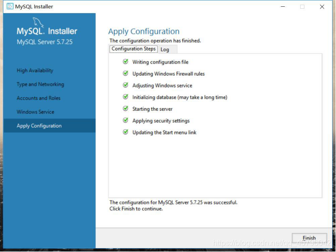The height and width of the screenshot is (252, 336).
Task: Close the MySQL Installer window
Action: 322,7
